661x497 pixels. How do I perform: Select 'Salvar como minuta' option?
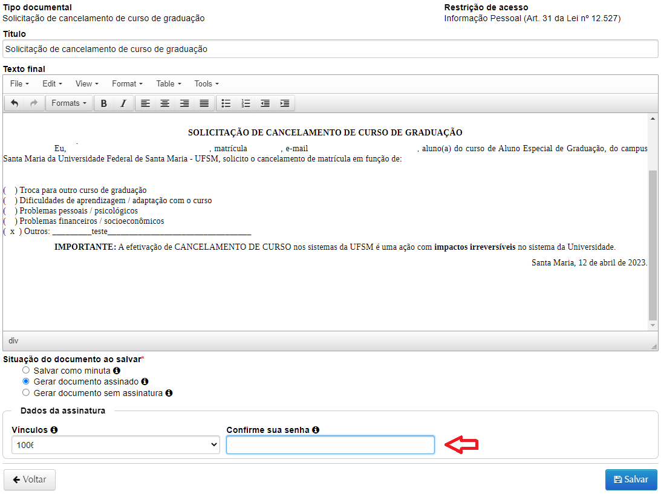[x=25, y=370]
